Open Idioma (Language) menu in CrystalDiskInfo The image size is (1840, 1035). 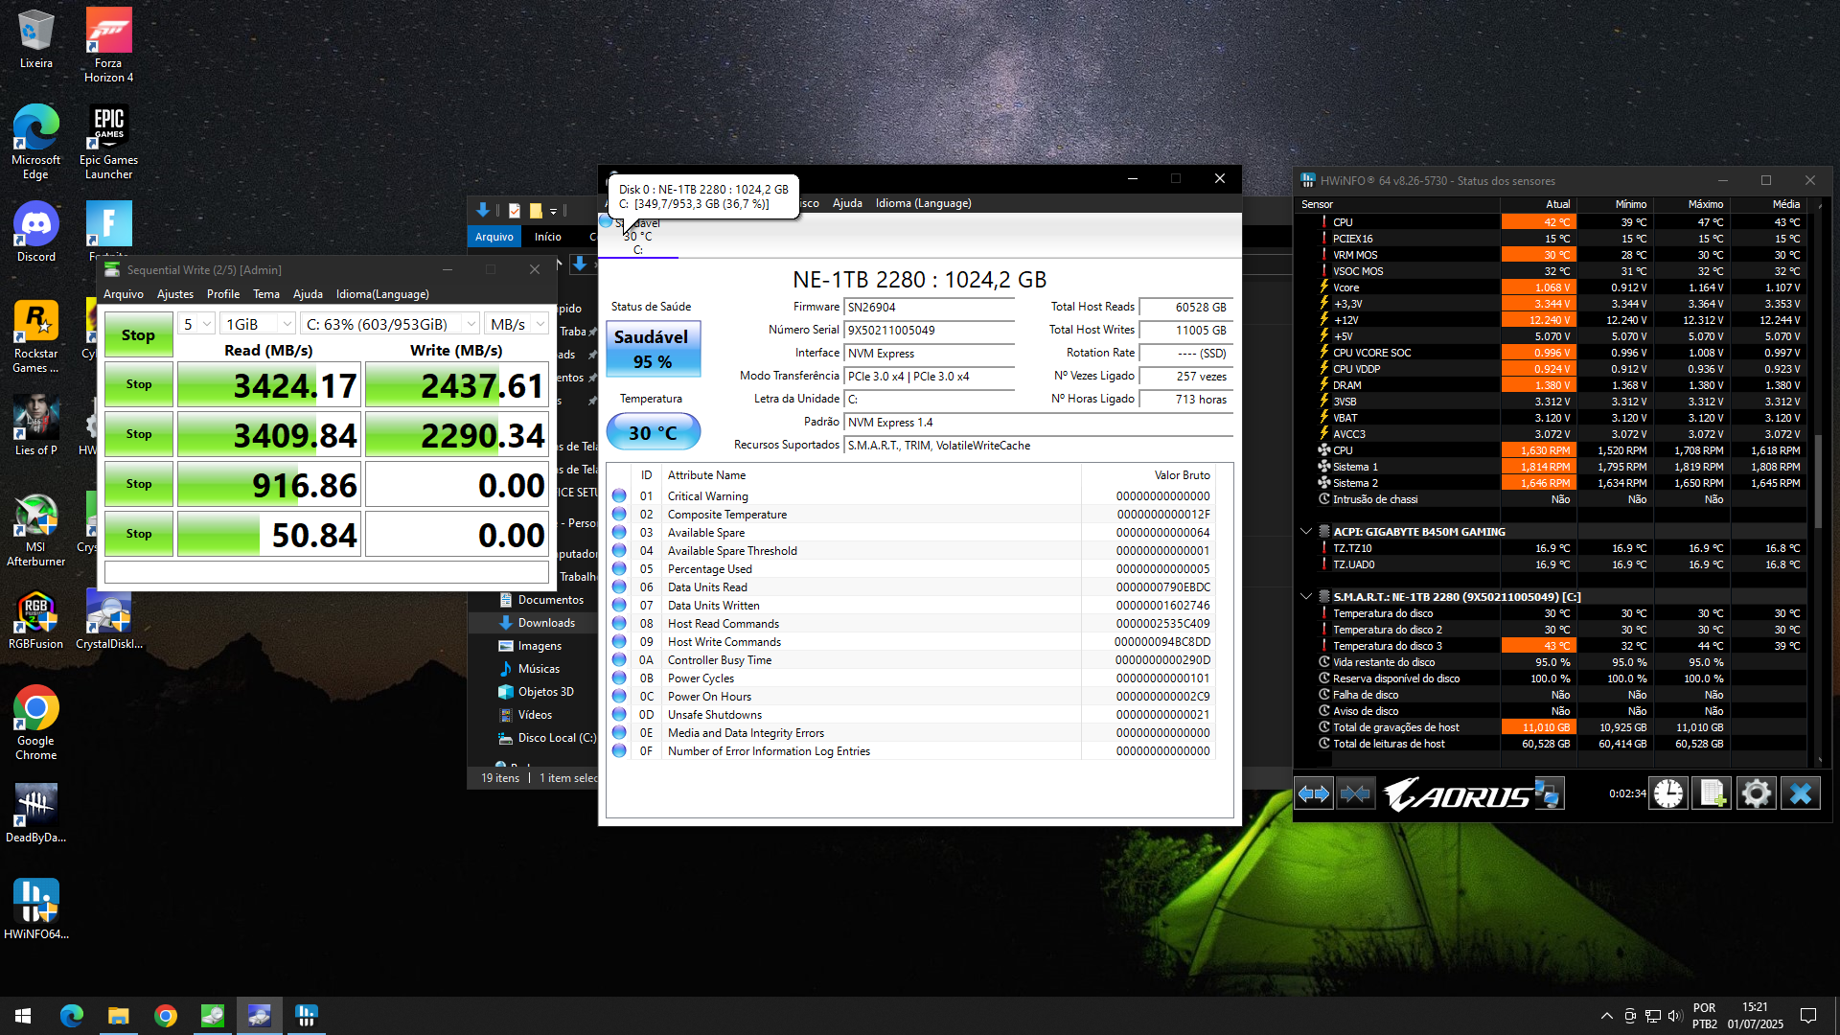[x=922, y=203]
